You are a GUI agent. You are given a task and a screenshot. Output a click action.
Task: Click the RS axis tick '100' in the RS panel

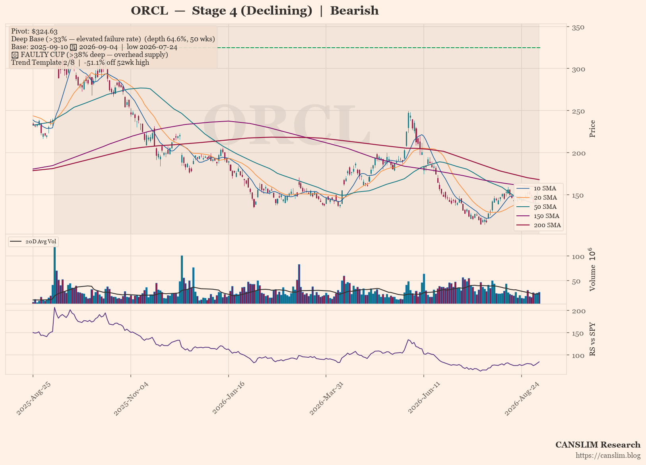point(578,355)
